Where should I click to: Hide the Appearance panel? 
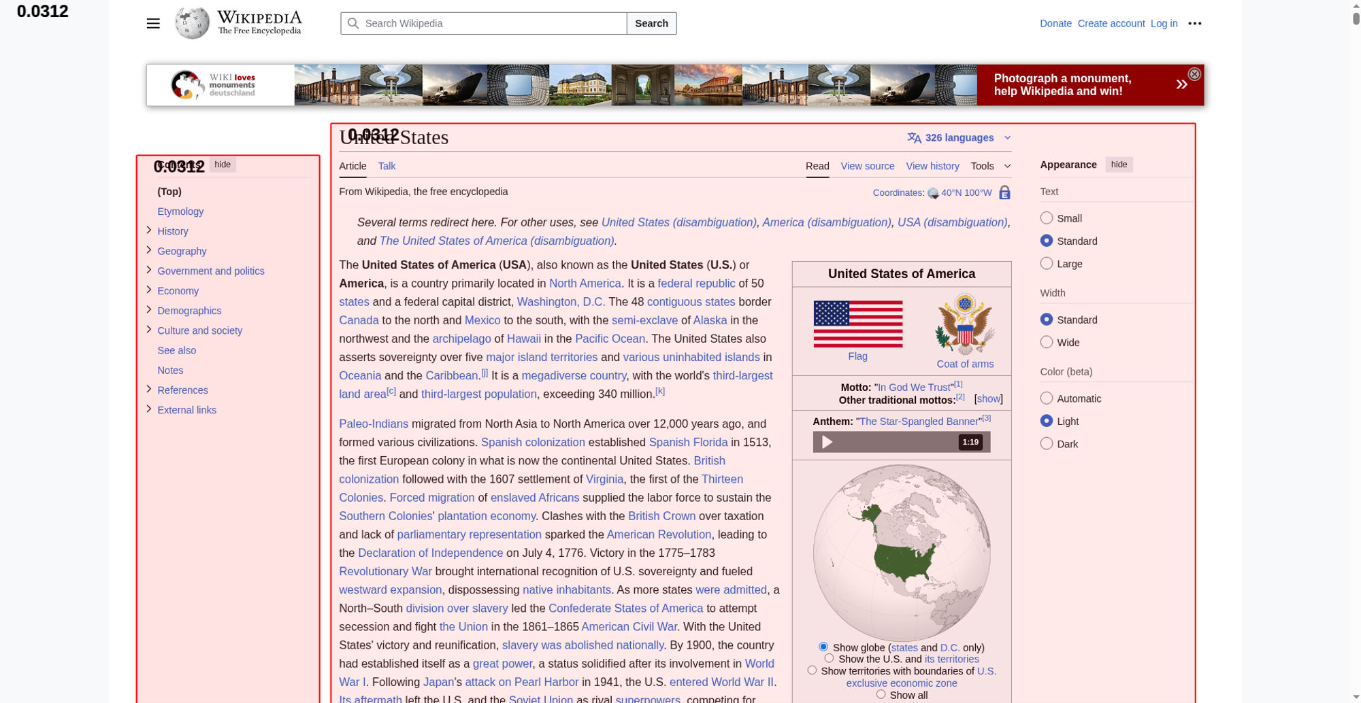[x=1119, y=165]
